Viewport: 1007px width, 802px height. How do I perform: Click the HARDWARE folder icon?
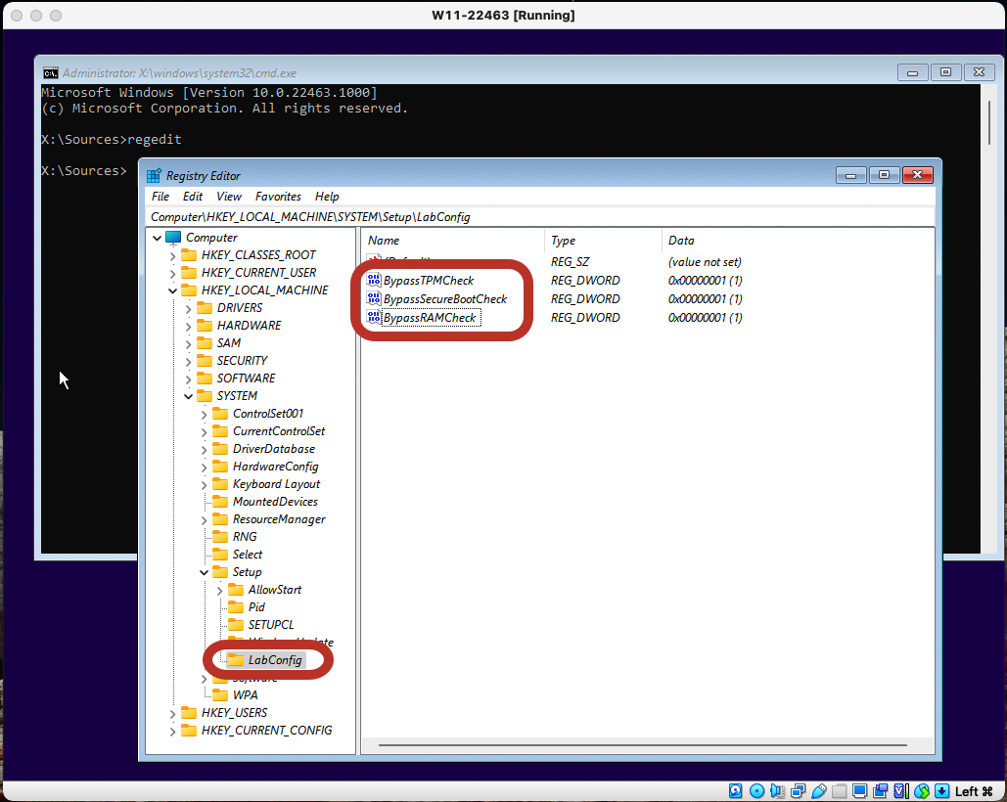click(205, 326)
